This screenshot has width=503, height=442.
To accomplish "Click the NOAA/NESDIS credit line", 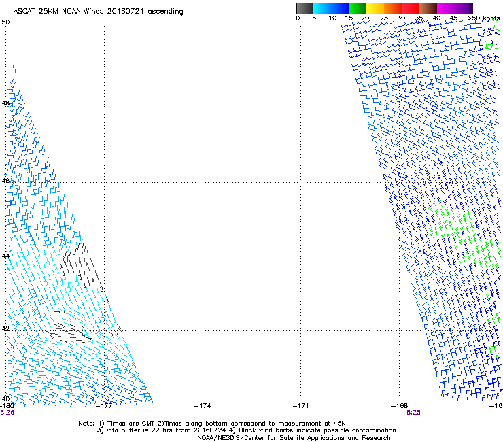I will click(x=294, y=438).
